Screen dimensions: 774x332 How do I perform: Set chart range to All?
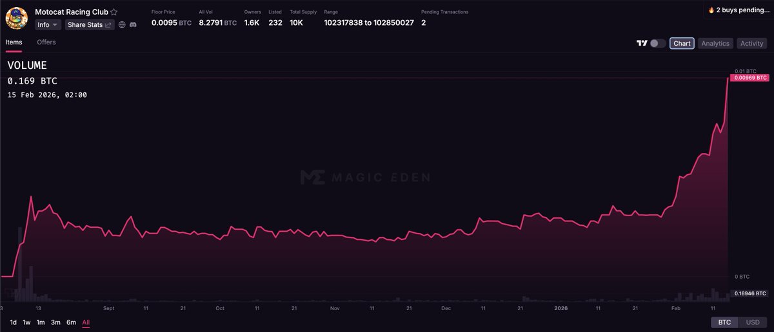click(x=86, y=322)
